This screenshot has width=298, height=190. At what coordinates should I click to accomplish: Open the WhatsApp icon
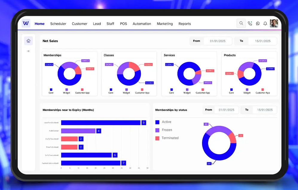[x=258, y=23]
